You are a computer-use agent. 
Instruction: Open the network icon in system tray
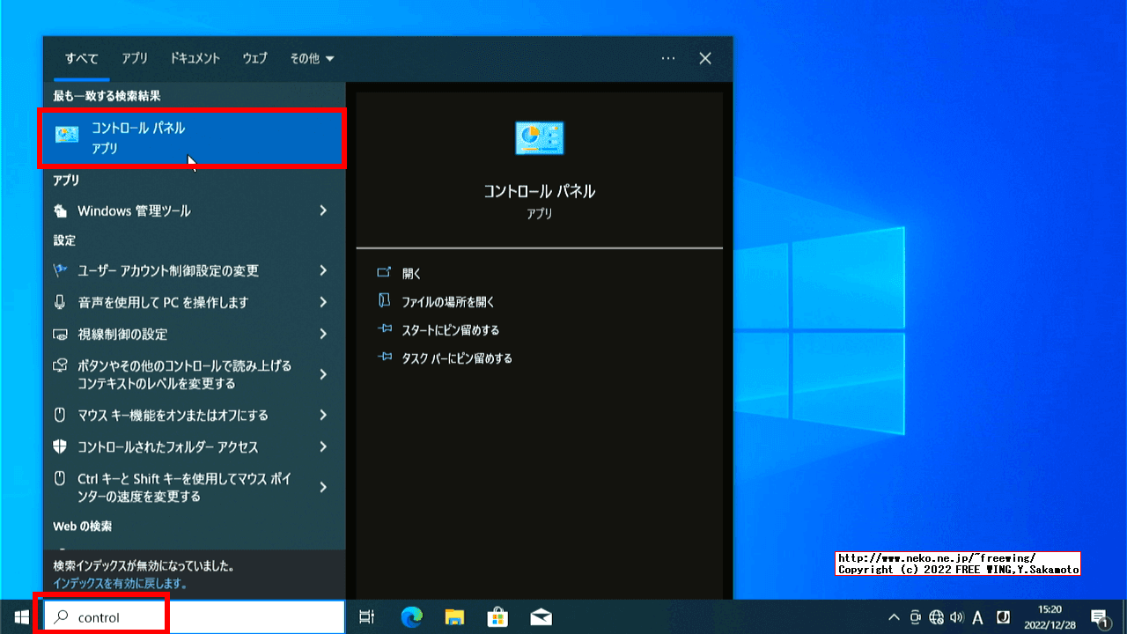pyautogui.click(x=935, y=618)
